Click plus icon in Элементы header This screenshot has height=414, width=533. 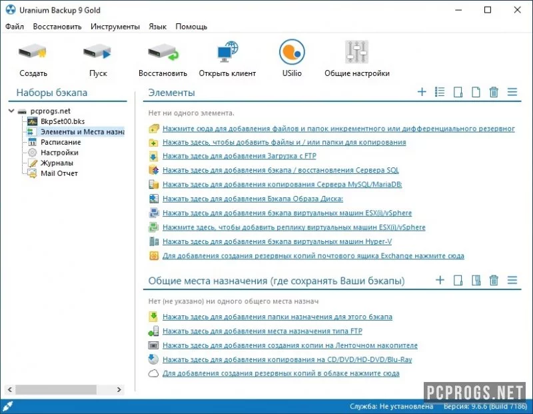pyautogui.click(x=422, y=92)
